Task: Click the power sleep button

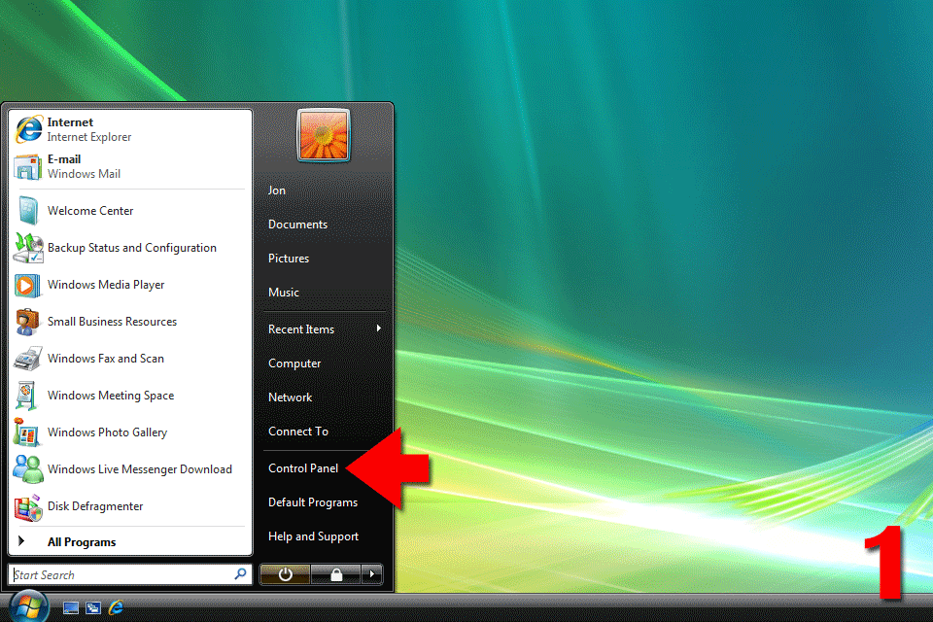Action: click(x=285, y=574)
